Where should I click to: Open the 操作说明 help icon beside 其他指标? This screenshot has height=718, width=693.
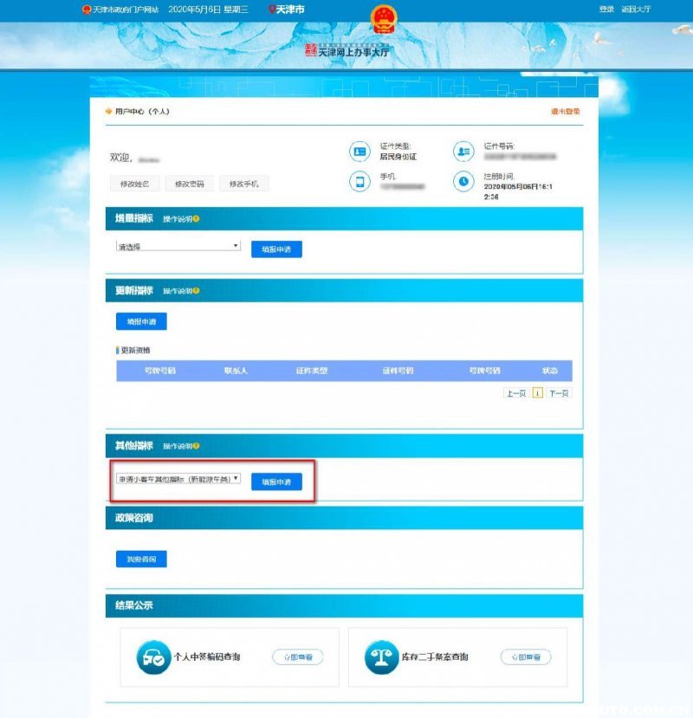tap(196, 446)
